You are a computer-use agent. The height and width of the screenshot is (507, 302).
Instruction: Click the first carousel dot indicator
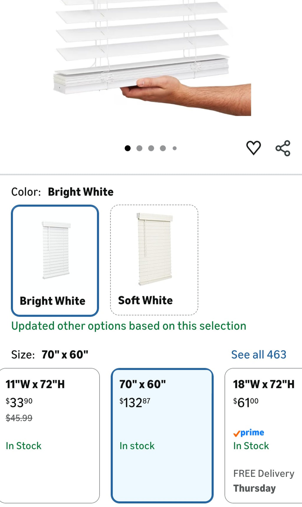coord(128,148)
